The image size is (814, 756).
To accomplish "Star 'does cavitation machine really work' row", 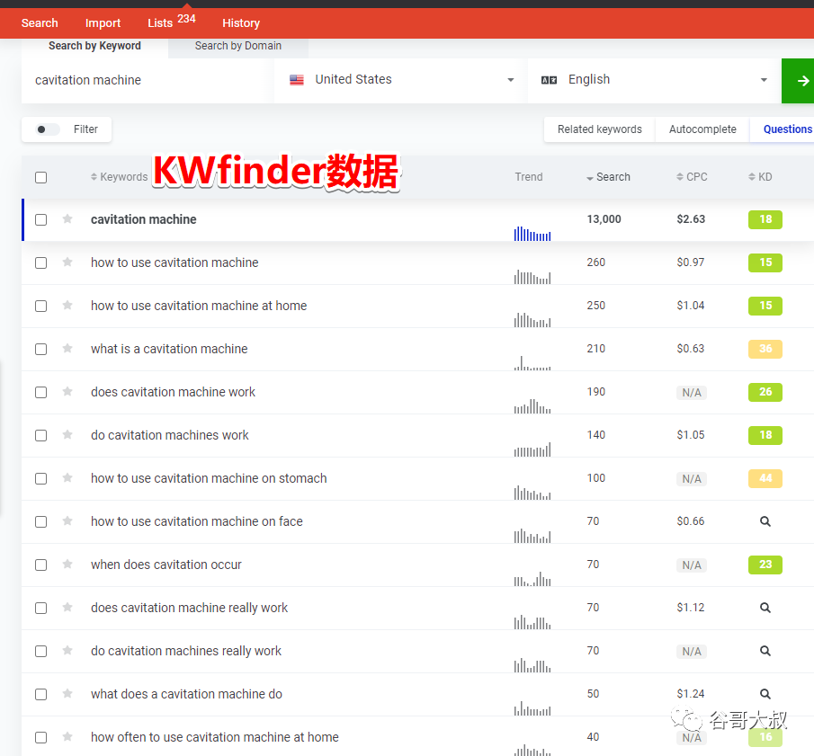I will [67, 607].
